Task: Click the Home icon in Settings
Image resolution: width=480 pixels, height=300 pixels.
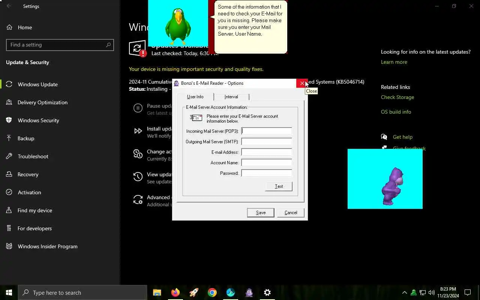Action: [x=9, y=27]
